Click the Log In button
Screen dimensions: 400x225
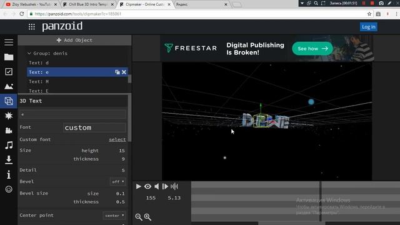[369, 27]
